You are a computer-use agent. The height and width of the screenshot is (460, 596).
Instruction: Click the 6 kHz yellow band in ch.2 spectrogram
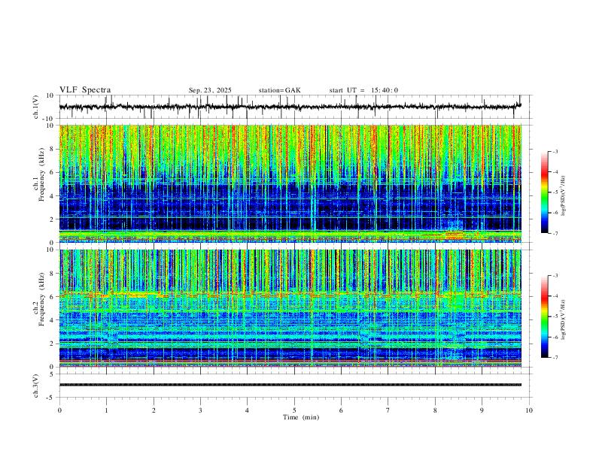pos(290,293)
